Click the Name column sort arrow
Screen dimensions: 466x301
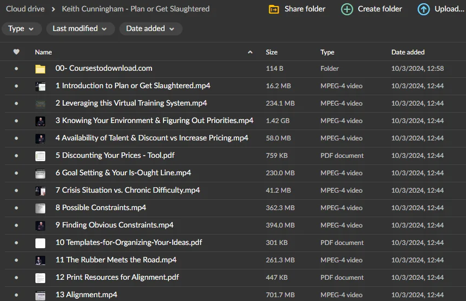click(250, 52)
